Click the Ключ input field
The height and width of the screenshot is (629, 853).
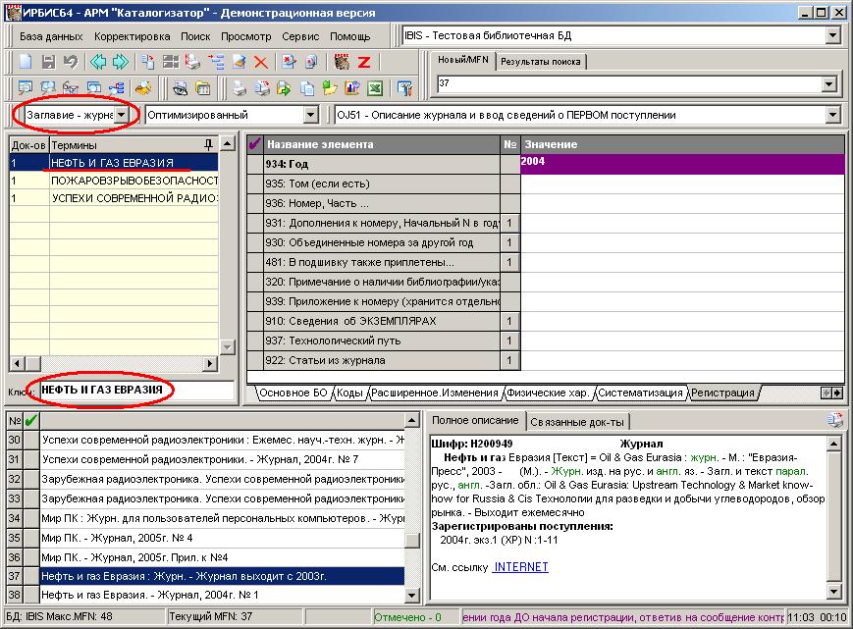136,390
